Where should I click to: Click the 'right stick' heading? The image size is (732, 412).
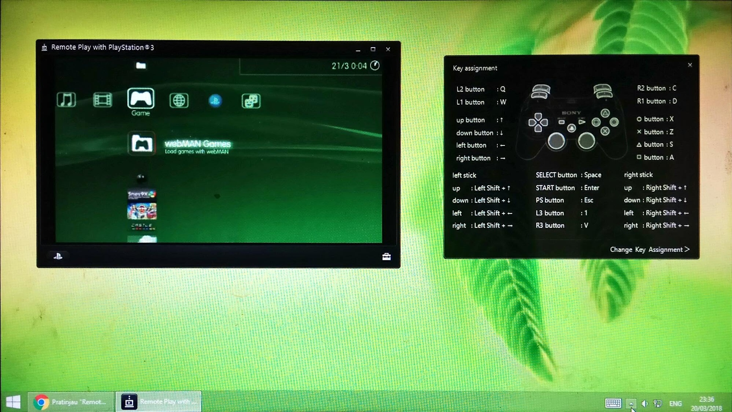(638, 175)
